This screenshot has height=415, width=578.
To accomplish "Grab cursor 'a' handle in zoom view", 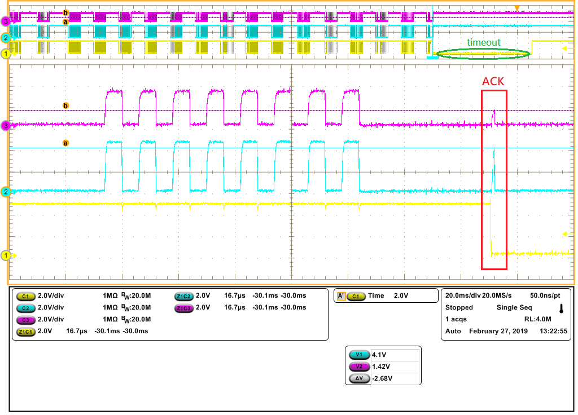I will point(65,143).
